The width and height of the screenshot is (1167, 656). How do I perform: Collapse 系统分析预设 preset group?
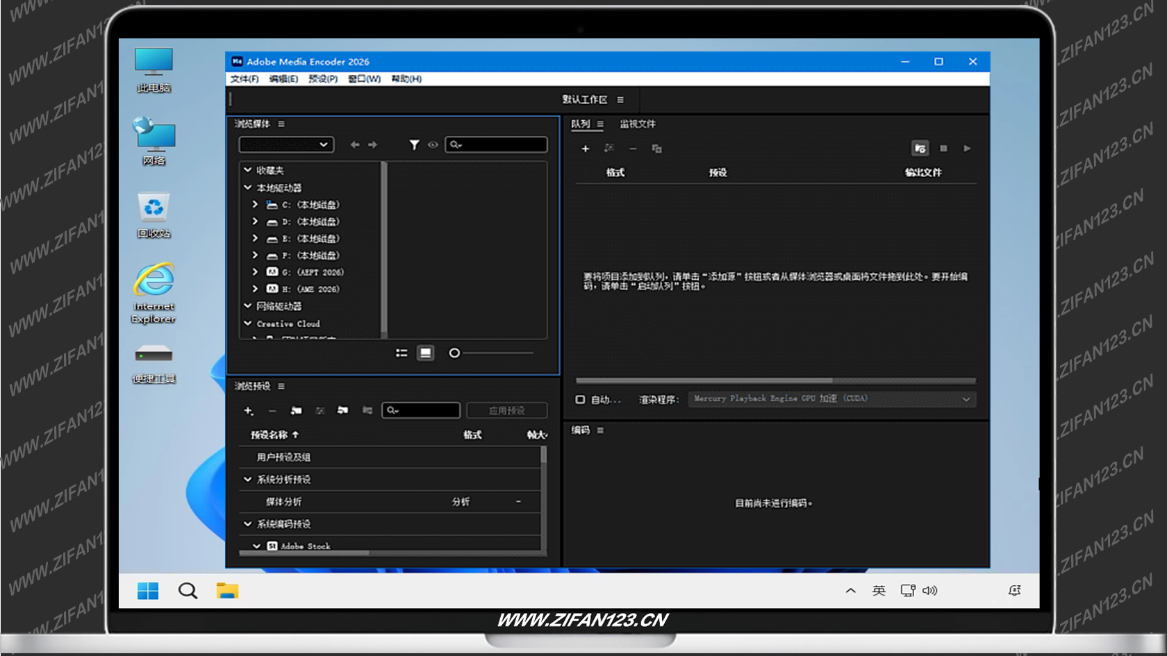click(247, 479)
